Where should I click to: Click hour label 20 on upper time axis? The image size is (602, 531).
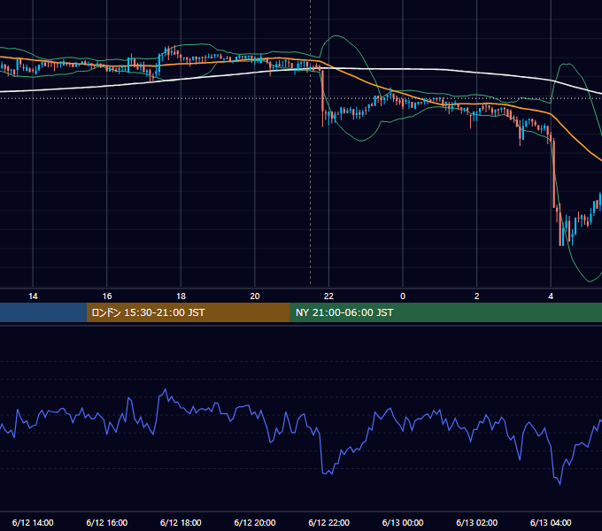[255, 296]
